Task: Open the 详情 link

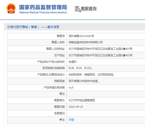Action: tap(71, 120)
